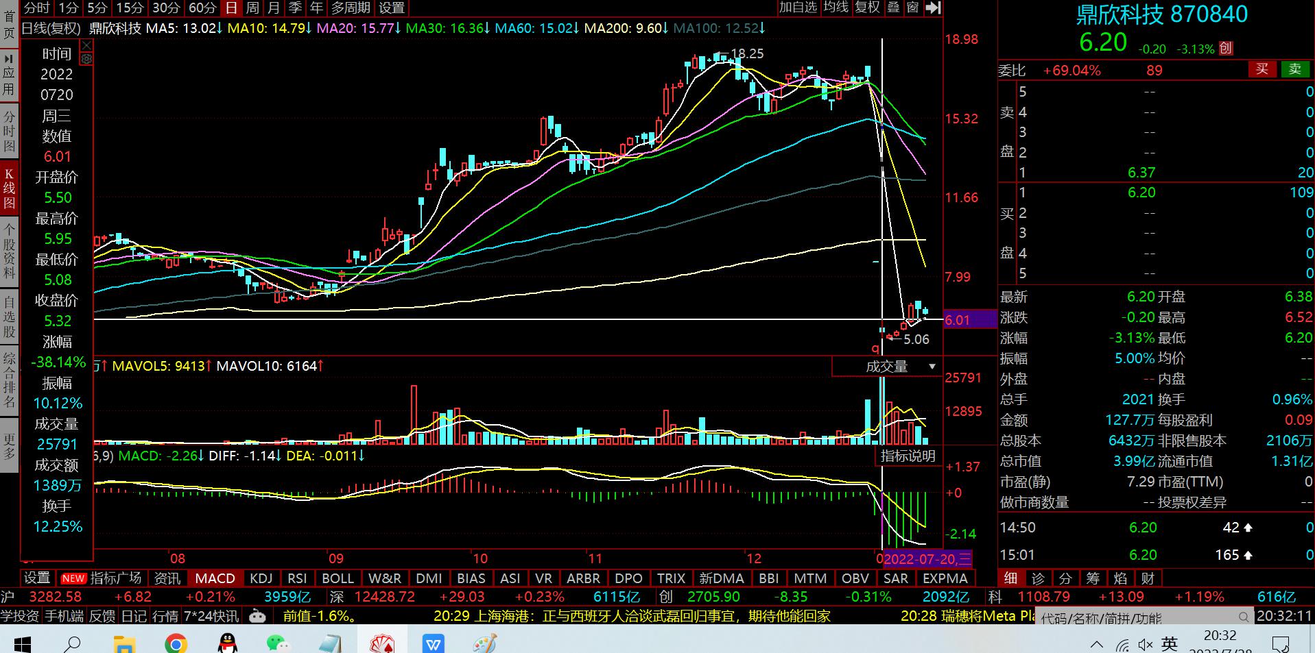Select the BOLL indicator tab
The width and height of the screenshot is (1315, 653).
[337, 578]
